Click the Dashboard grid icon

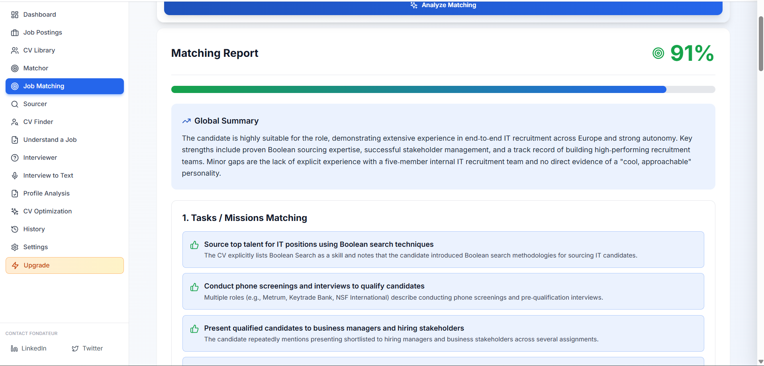click(x=15, y=15)
